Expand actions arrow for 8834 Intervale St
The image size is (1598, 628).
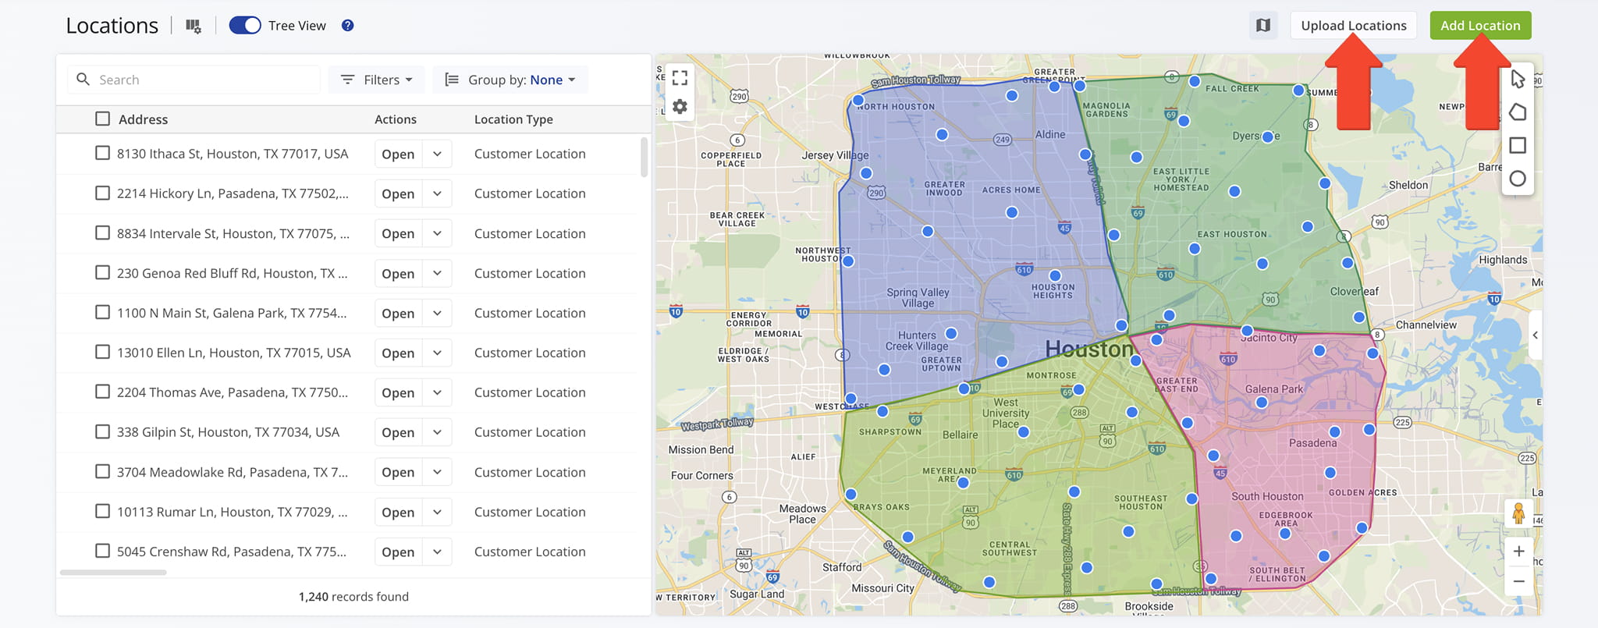point(437,233)
